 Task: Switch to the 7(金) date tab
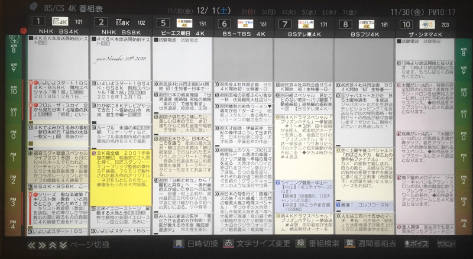[x=349, y=12]
